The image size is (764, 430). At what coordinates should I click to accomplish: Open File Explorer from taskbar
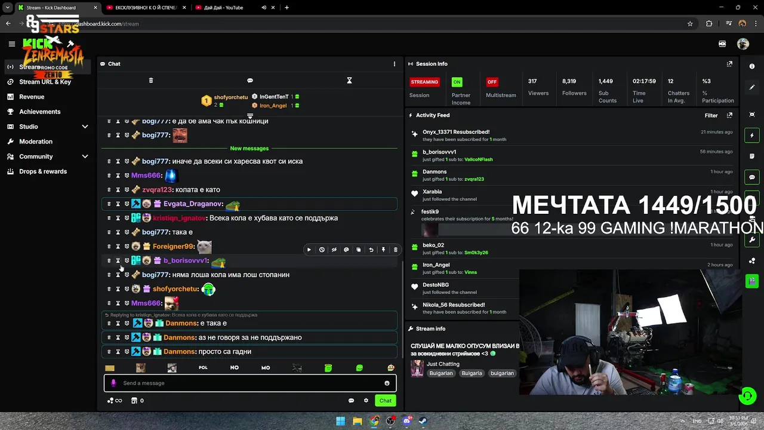click(x=357, y=421)
